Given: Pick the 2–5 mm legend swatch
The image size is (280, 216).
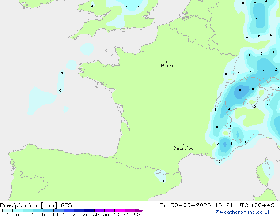Looking at the screenshot, I should 38,210.
